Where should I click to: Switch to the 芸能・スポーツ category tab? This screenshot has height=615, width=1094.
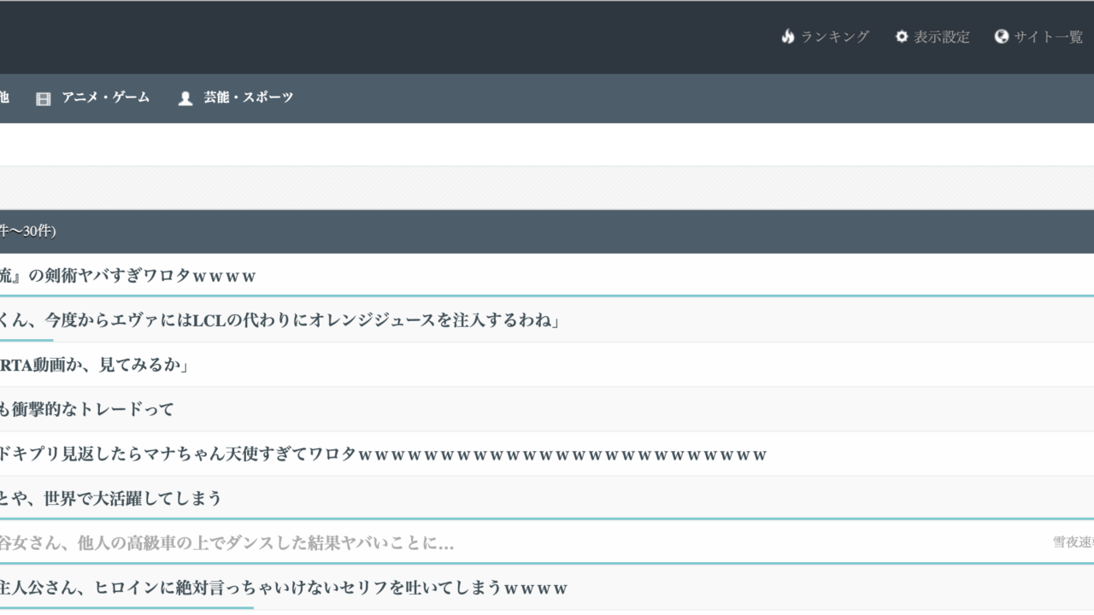[248, 97]
